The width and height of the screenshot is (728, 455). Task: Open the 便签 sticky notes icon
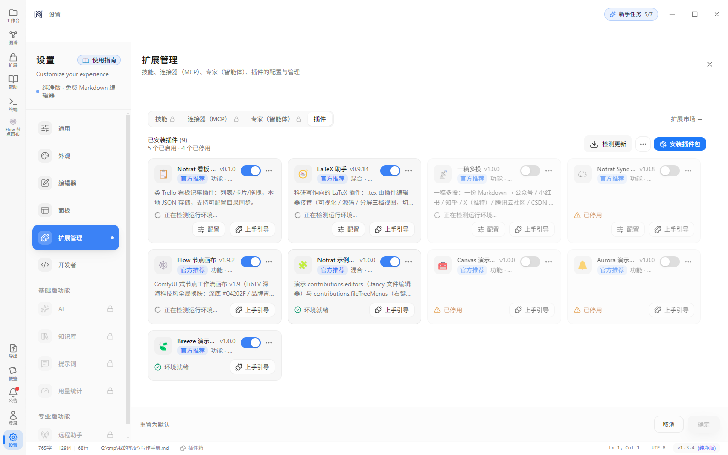point(13,374)
